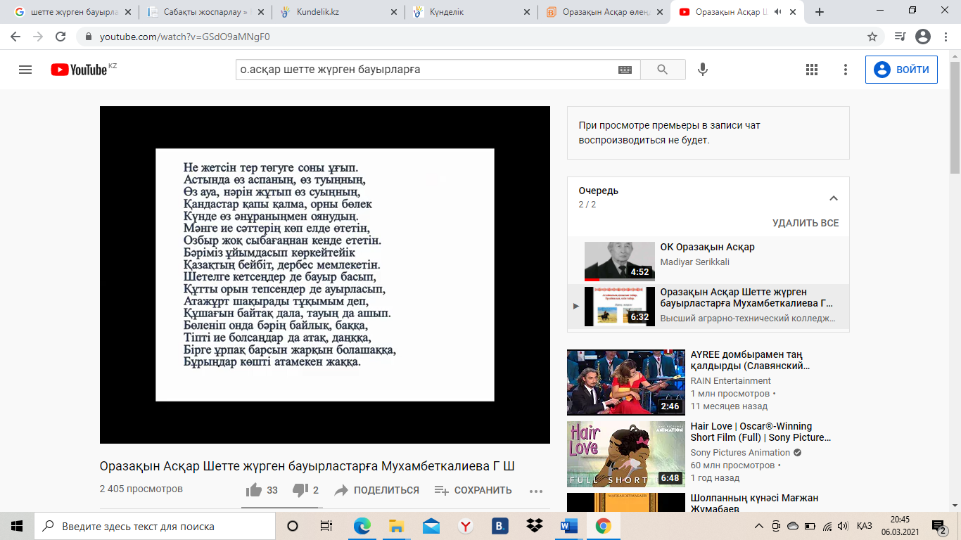This screenshot has width=961, height=540.
Task: Open AYREE домбырамен video title link
Action: tap(751, 360)
